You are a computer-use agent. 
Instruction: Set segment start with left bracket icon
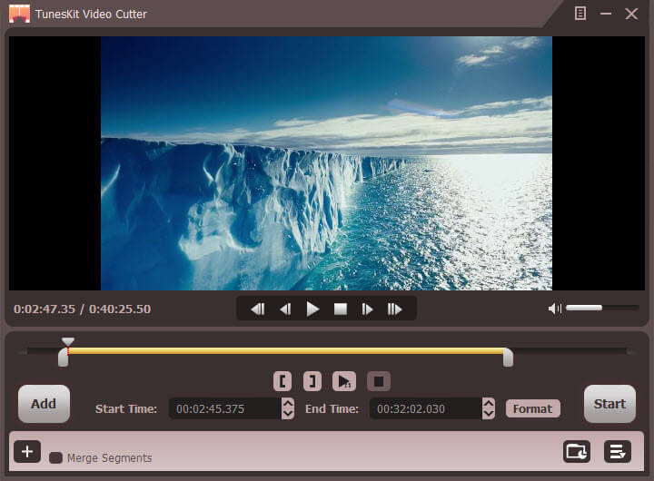(x=282, y=380)
